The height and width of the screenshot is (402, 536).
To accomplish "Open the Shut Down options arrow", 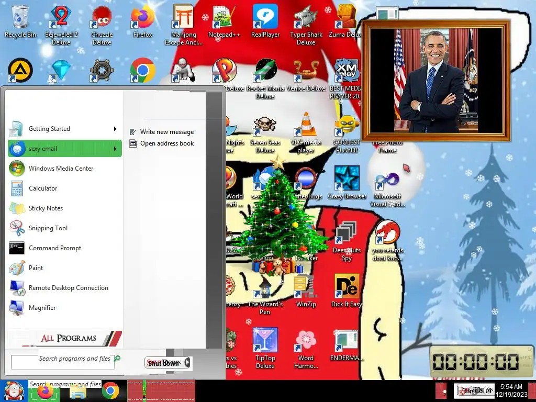I will coord(187,363).
